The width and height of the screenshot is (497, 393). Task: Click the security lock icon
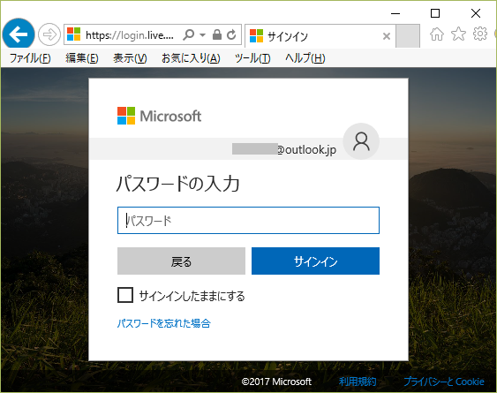click(217, 34)
